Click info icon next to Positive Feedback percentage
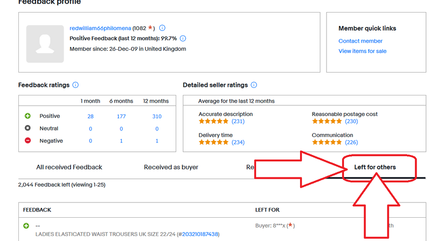 tap(183, 39)
